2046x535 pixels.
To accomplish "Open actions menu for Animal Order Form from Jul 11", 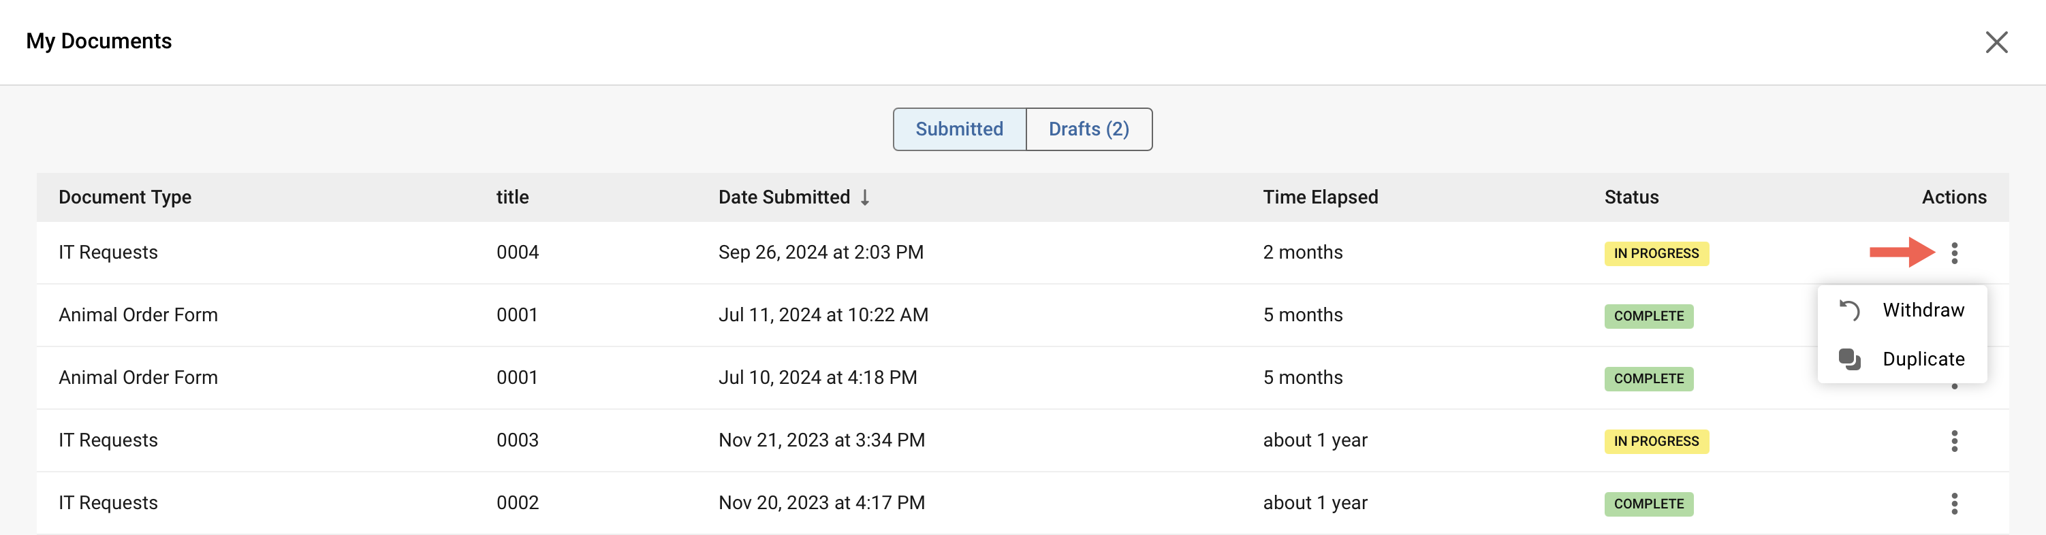I will (1955, 315).
